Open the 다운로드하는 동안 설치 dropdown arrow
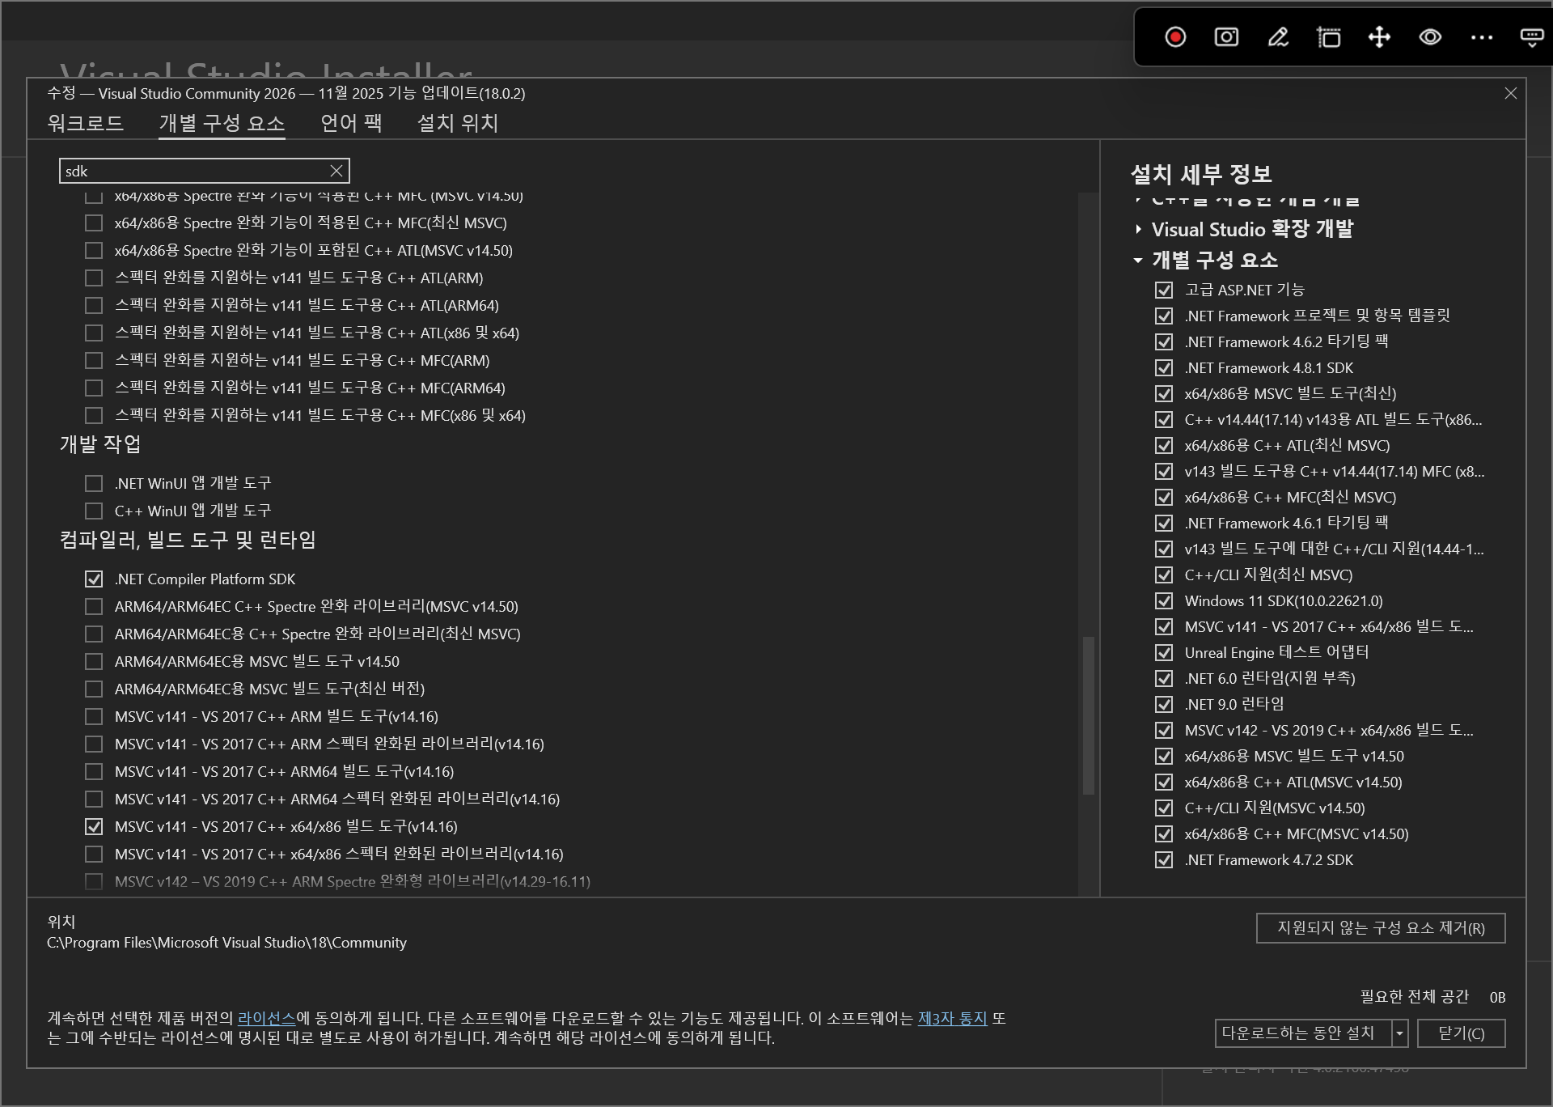This screenshot has width=1553, height=1107. click(1399, 1033)
